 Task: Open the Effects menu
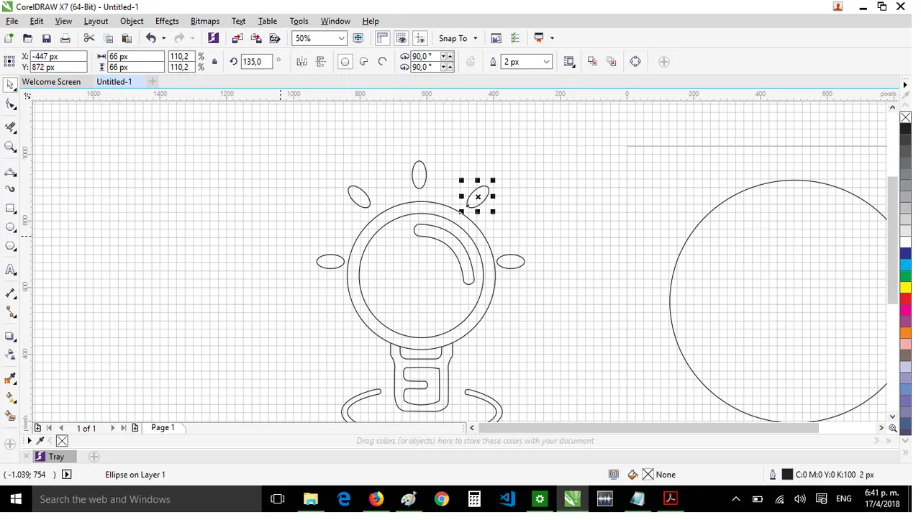tap(167, 21)
